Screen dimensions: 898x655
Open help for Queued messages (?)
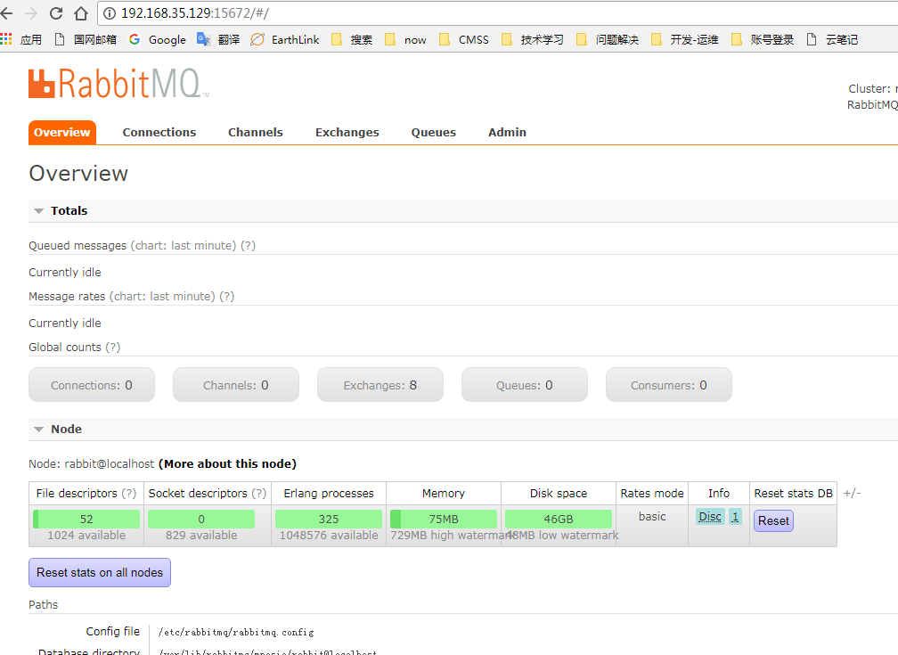[x=248, y=245]
